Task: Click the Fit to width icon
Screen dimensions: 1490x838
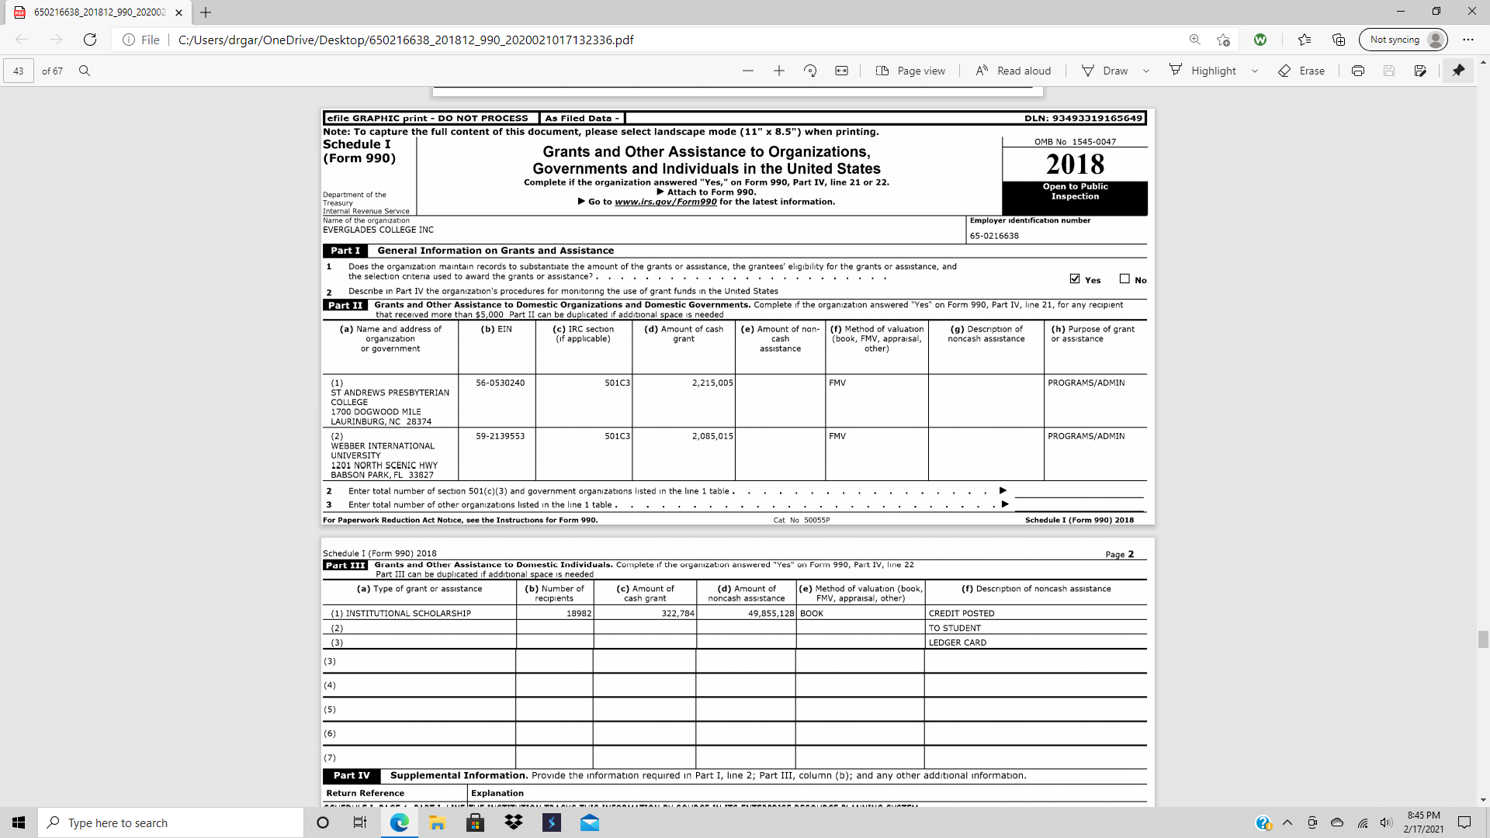Action: (x=841, y=71)
